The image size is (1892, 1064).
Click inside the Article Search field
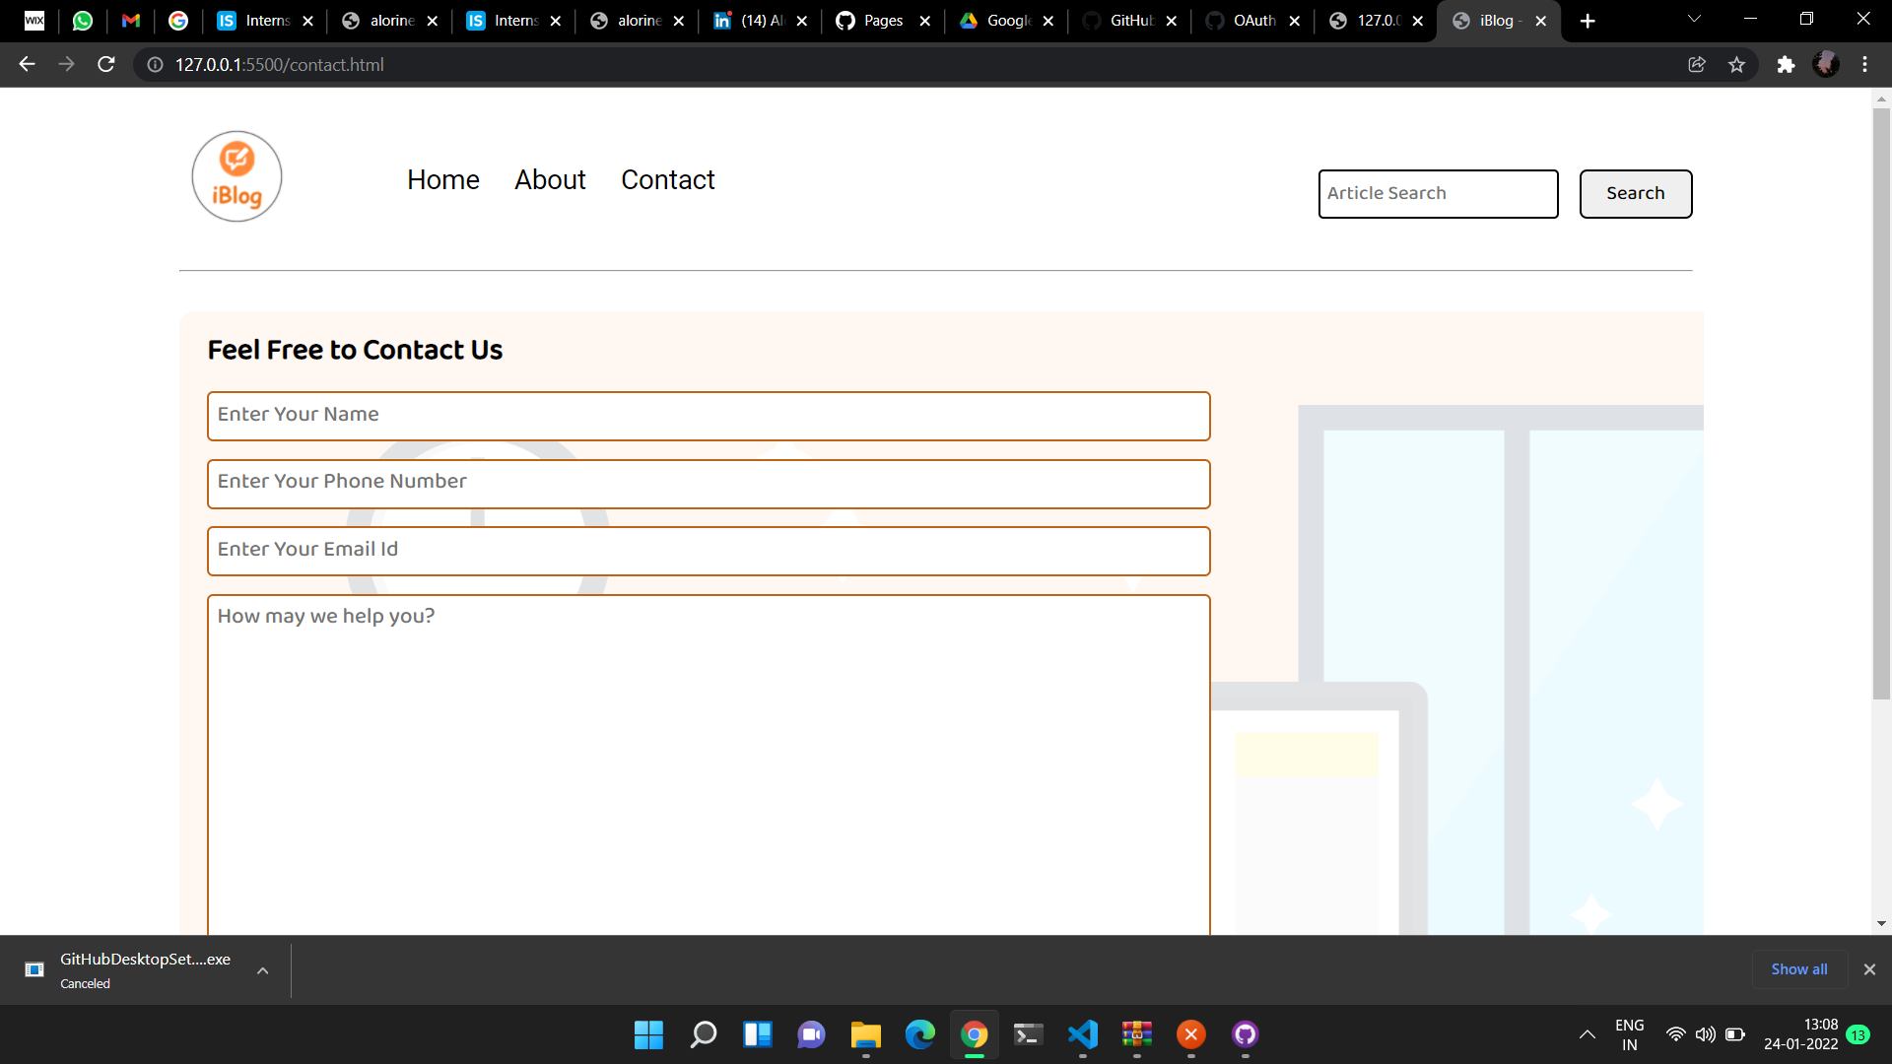coord(1438,193)
